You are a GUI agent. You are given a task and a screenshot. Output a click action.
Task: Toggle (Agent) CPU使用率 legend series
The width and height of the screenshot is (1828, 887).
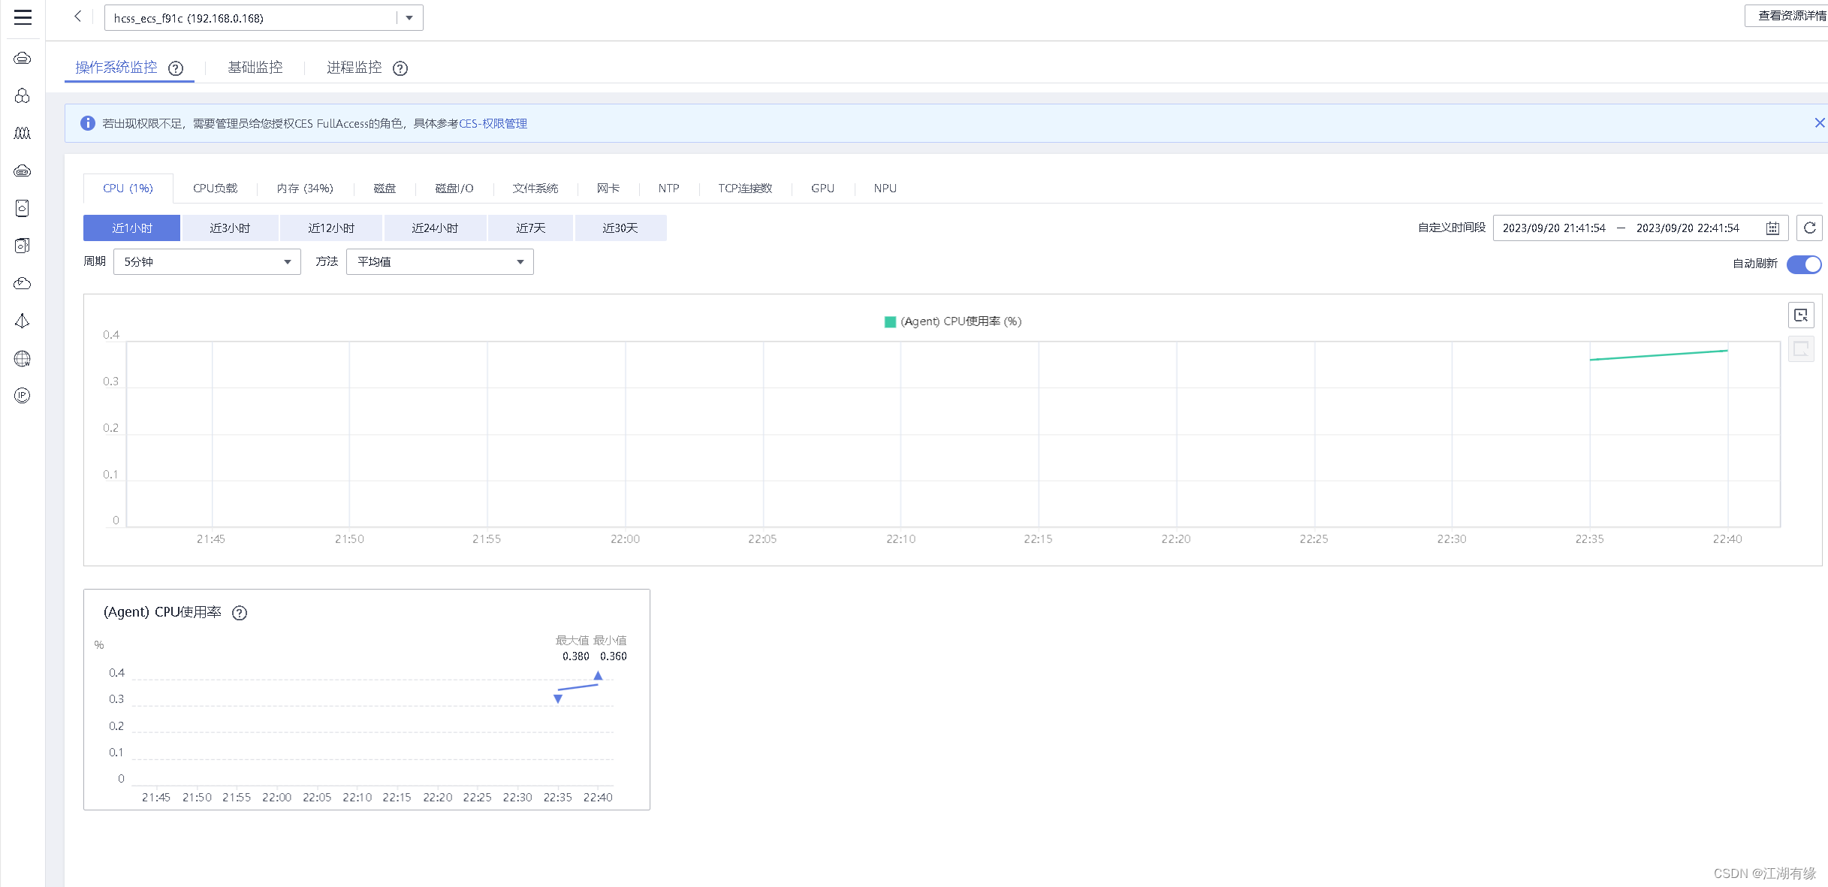tap(952, 321)
